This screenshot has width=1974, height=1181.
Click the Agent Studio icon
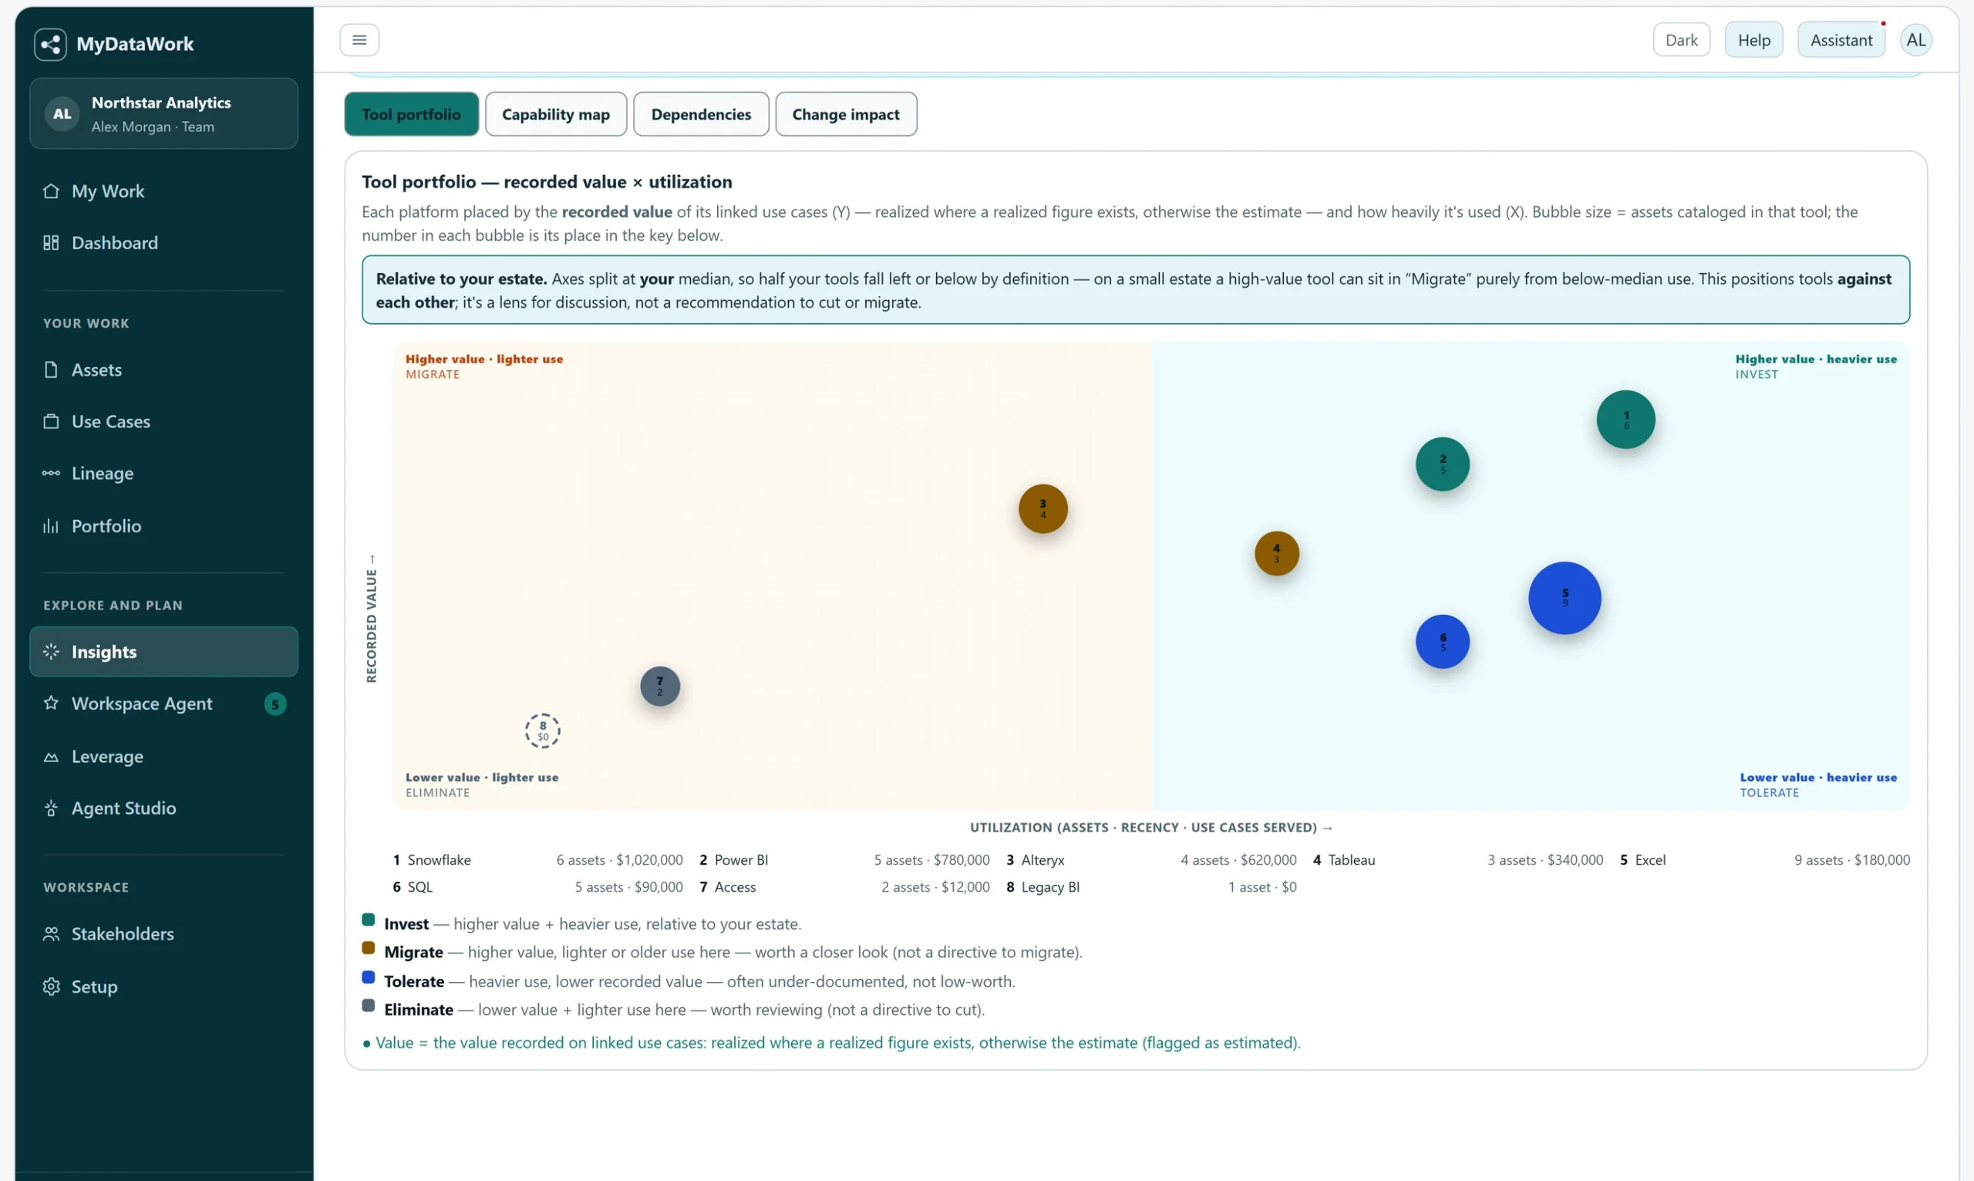click(x=51, y=808)
